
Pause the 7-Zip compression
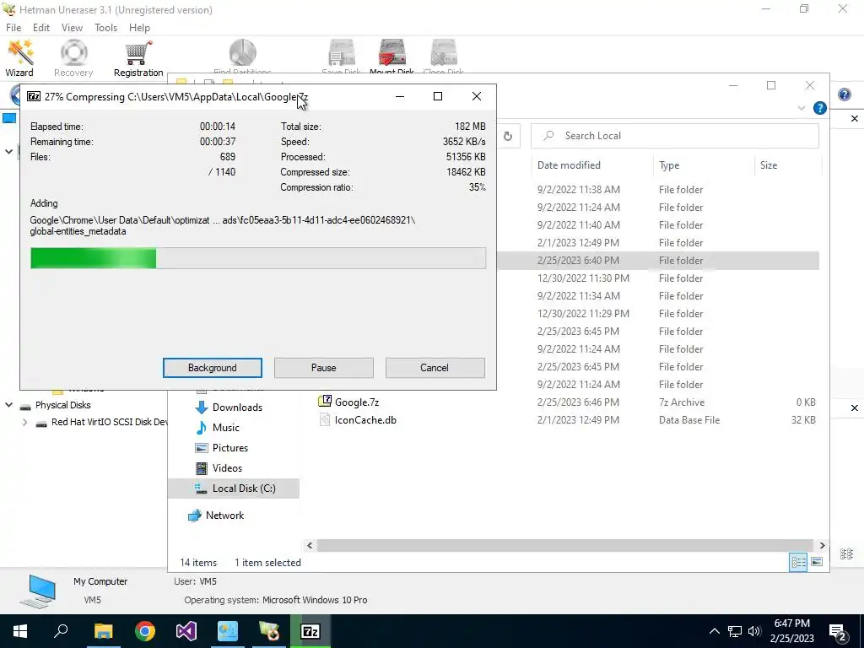coord(323,368)
